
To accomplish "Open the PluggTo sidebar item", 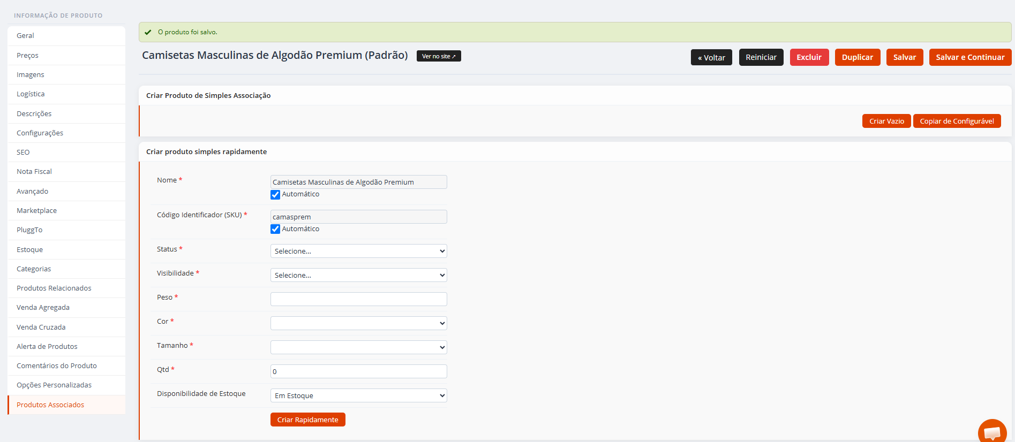I will click(x=66, y=230).
